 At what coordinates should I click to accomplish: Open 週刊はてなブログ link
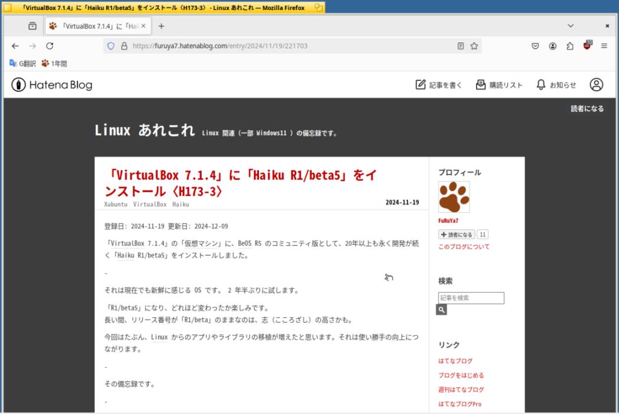tap(461, 390)
